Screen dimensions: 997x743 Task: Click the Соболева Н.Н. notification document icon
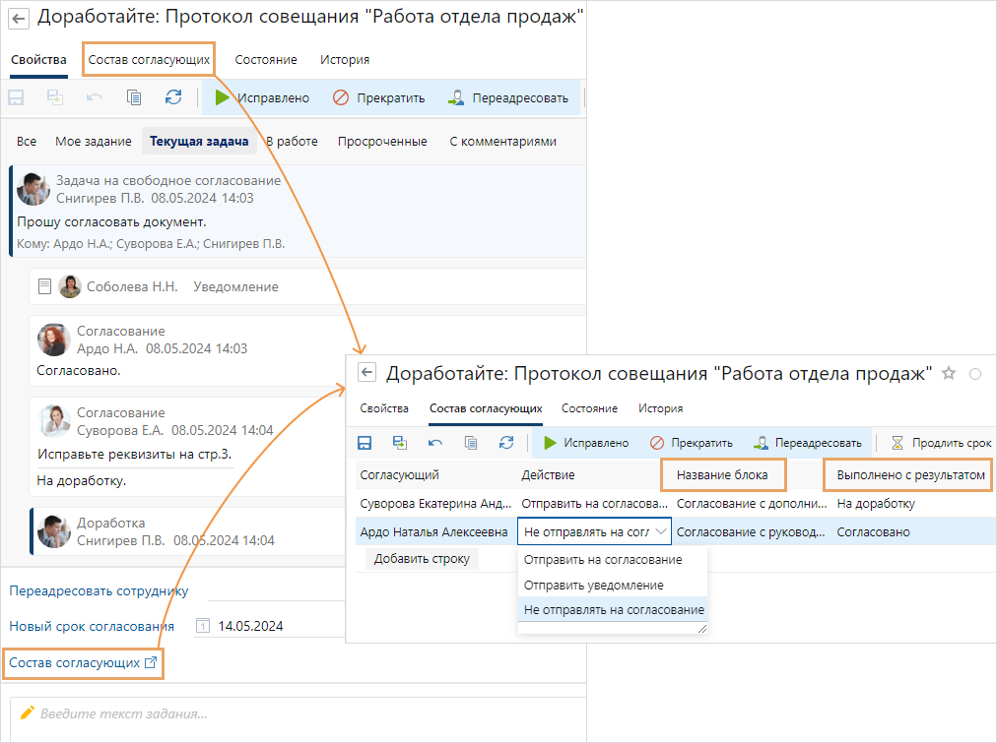coord(44,286)
